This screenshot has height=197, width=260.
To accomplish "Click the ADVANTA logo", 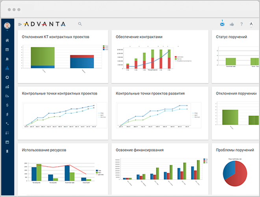I will coord(45,24).
